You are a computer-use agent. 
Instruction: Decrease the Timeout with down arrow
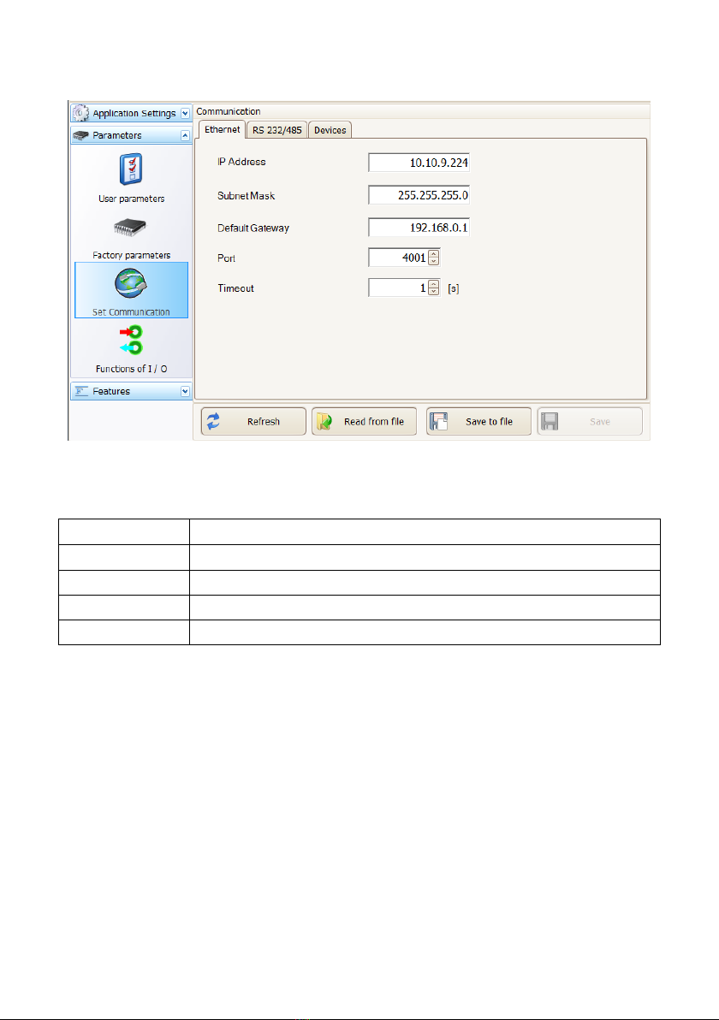434,292
